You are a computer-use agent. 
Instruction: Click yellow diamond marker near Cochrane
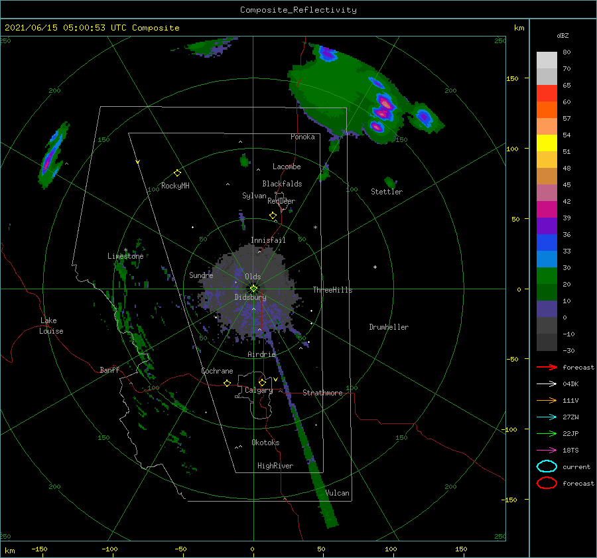[x=227, y=383]
